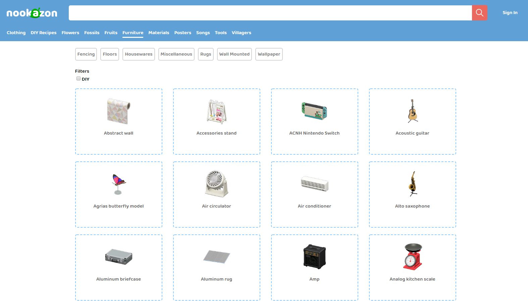
Task: Open the Materials category
Action: click(159, 32)
